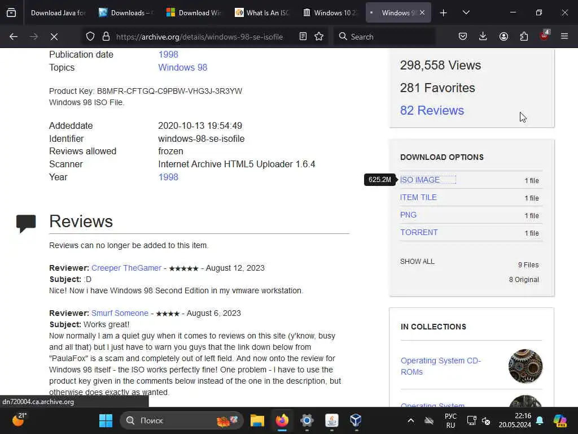
Task: Switch to What Is An ISO tab
Action: pos(262,13)
